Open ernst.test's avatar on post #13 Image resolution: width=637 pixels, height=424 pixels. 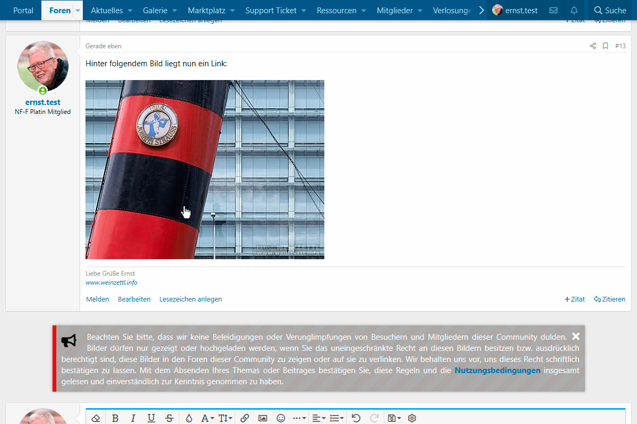click(x=43, y=66)
